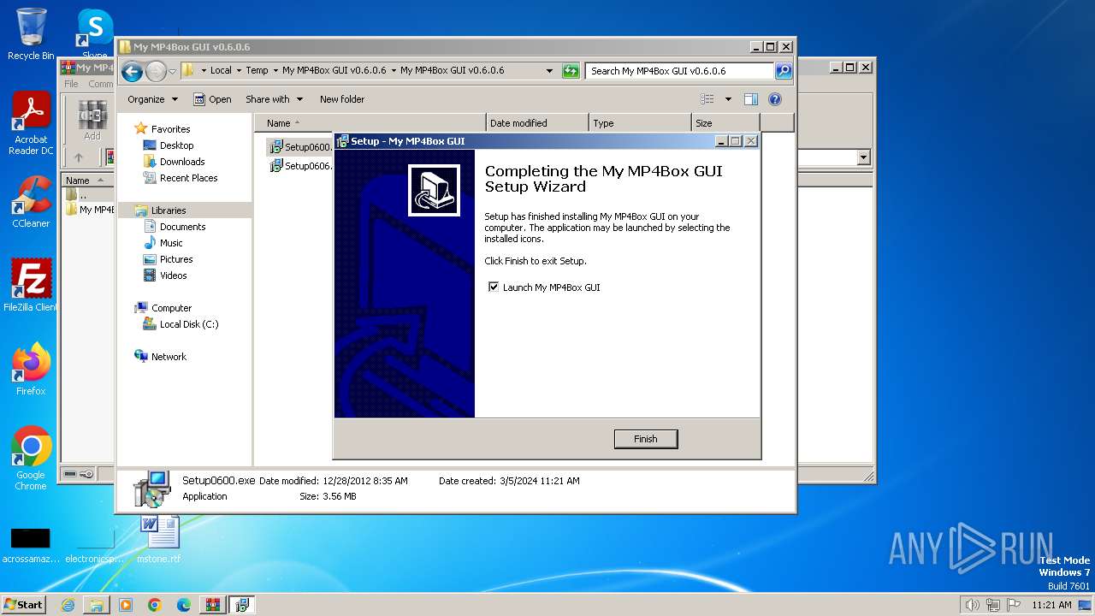Screen dimensions: 1095x616
Task: Open FileZilla Client desktop icon
Action: (x=31, y=285)
